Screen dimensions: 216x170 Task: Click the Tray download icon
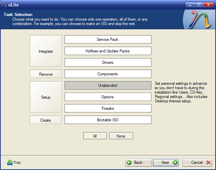pos(10,162)
